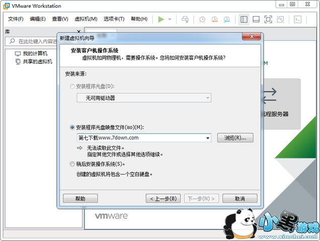Image resolution: width=320 pixels, height=241 pixels.
Task: Go back with 上一步(B) button
Action: (163, 198)
